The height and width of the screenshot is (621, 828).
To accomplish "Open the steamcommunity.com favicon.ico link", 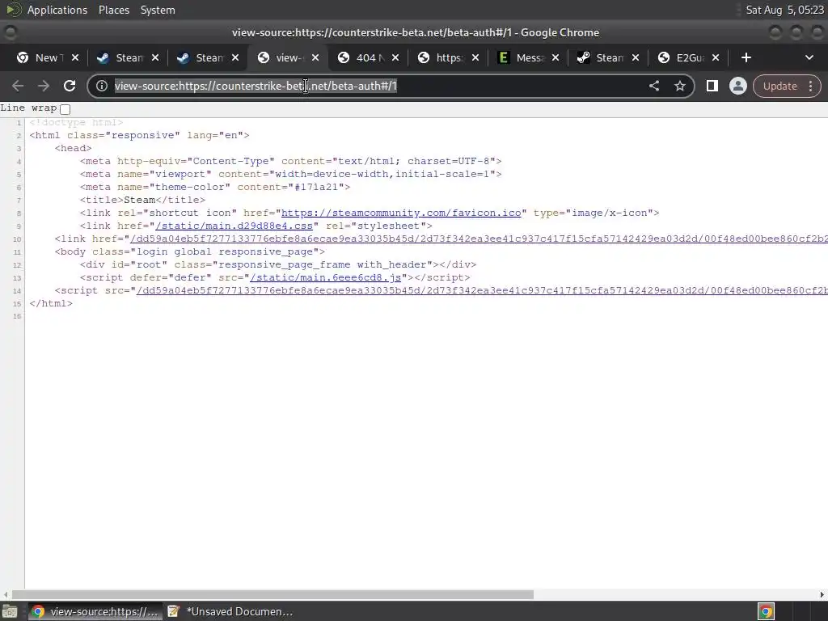I will [401, 213].
